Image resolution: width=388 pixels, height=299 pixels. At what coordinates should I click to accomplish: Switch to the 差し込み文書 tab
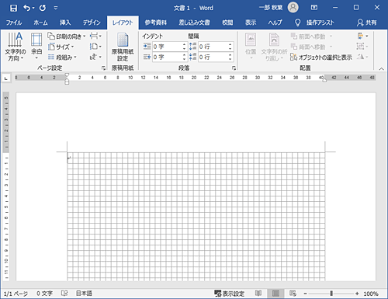(x=194, y=23)
